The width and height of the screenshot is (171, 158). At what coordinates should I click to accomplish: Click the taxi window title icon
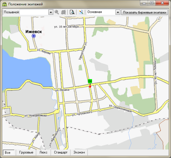click(x=5, y=4)
